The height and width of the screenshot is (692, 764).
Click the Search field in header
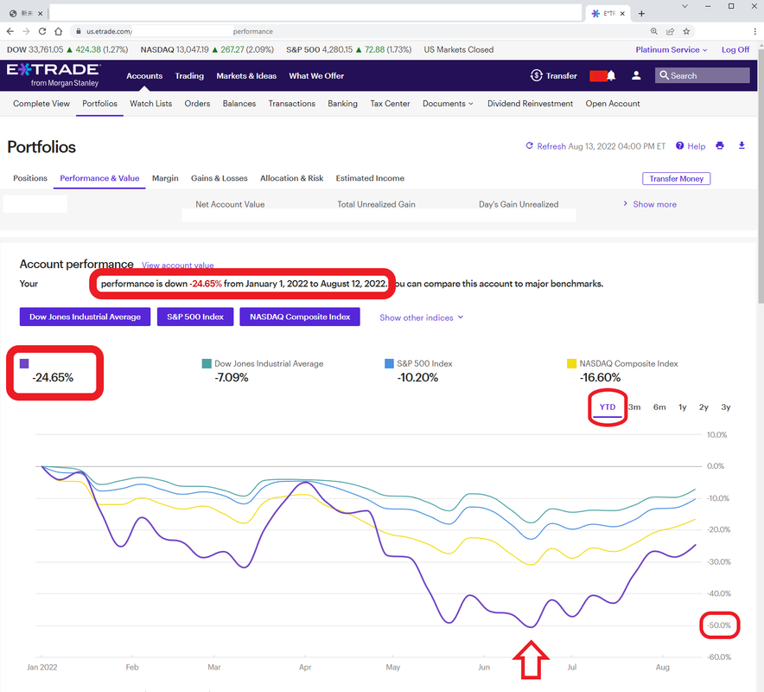tap(702, 75)
